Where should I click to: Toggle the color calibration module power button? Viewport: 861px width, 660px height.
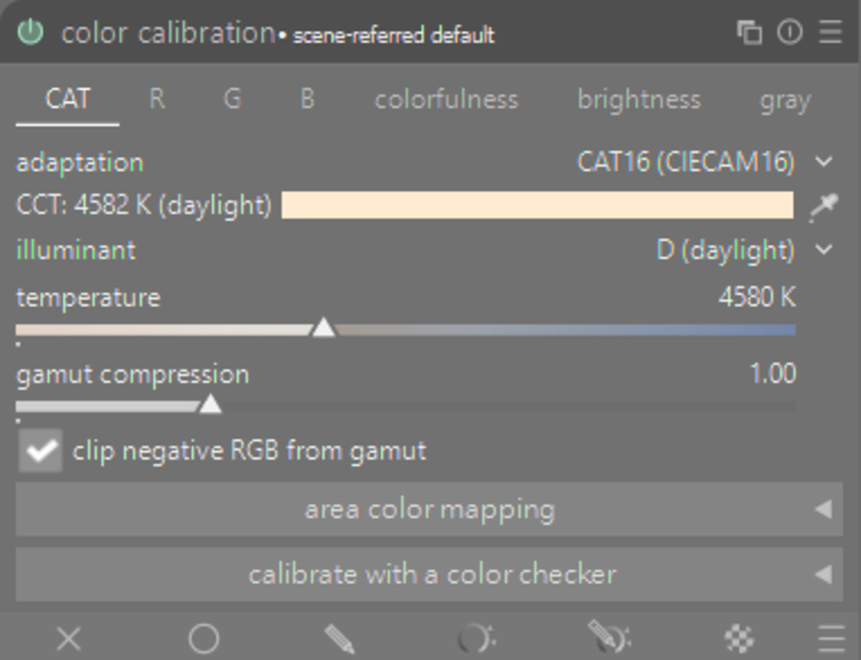(x=30, y=32)
